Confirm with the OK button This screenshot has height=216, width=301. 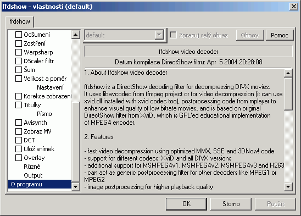click(186, 204)
